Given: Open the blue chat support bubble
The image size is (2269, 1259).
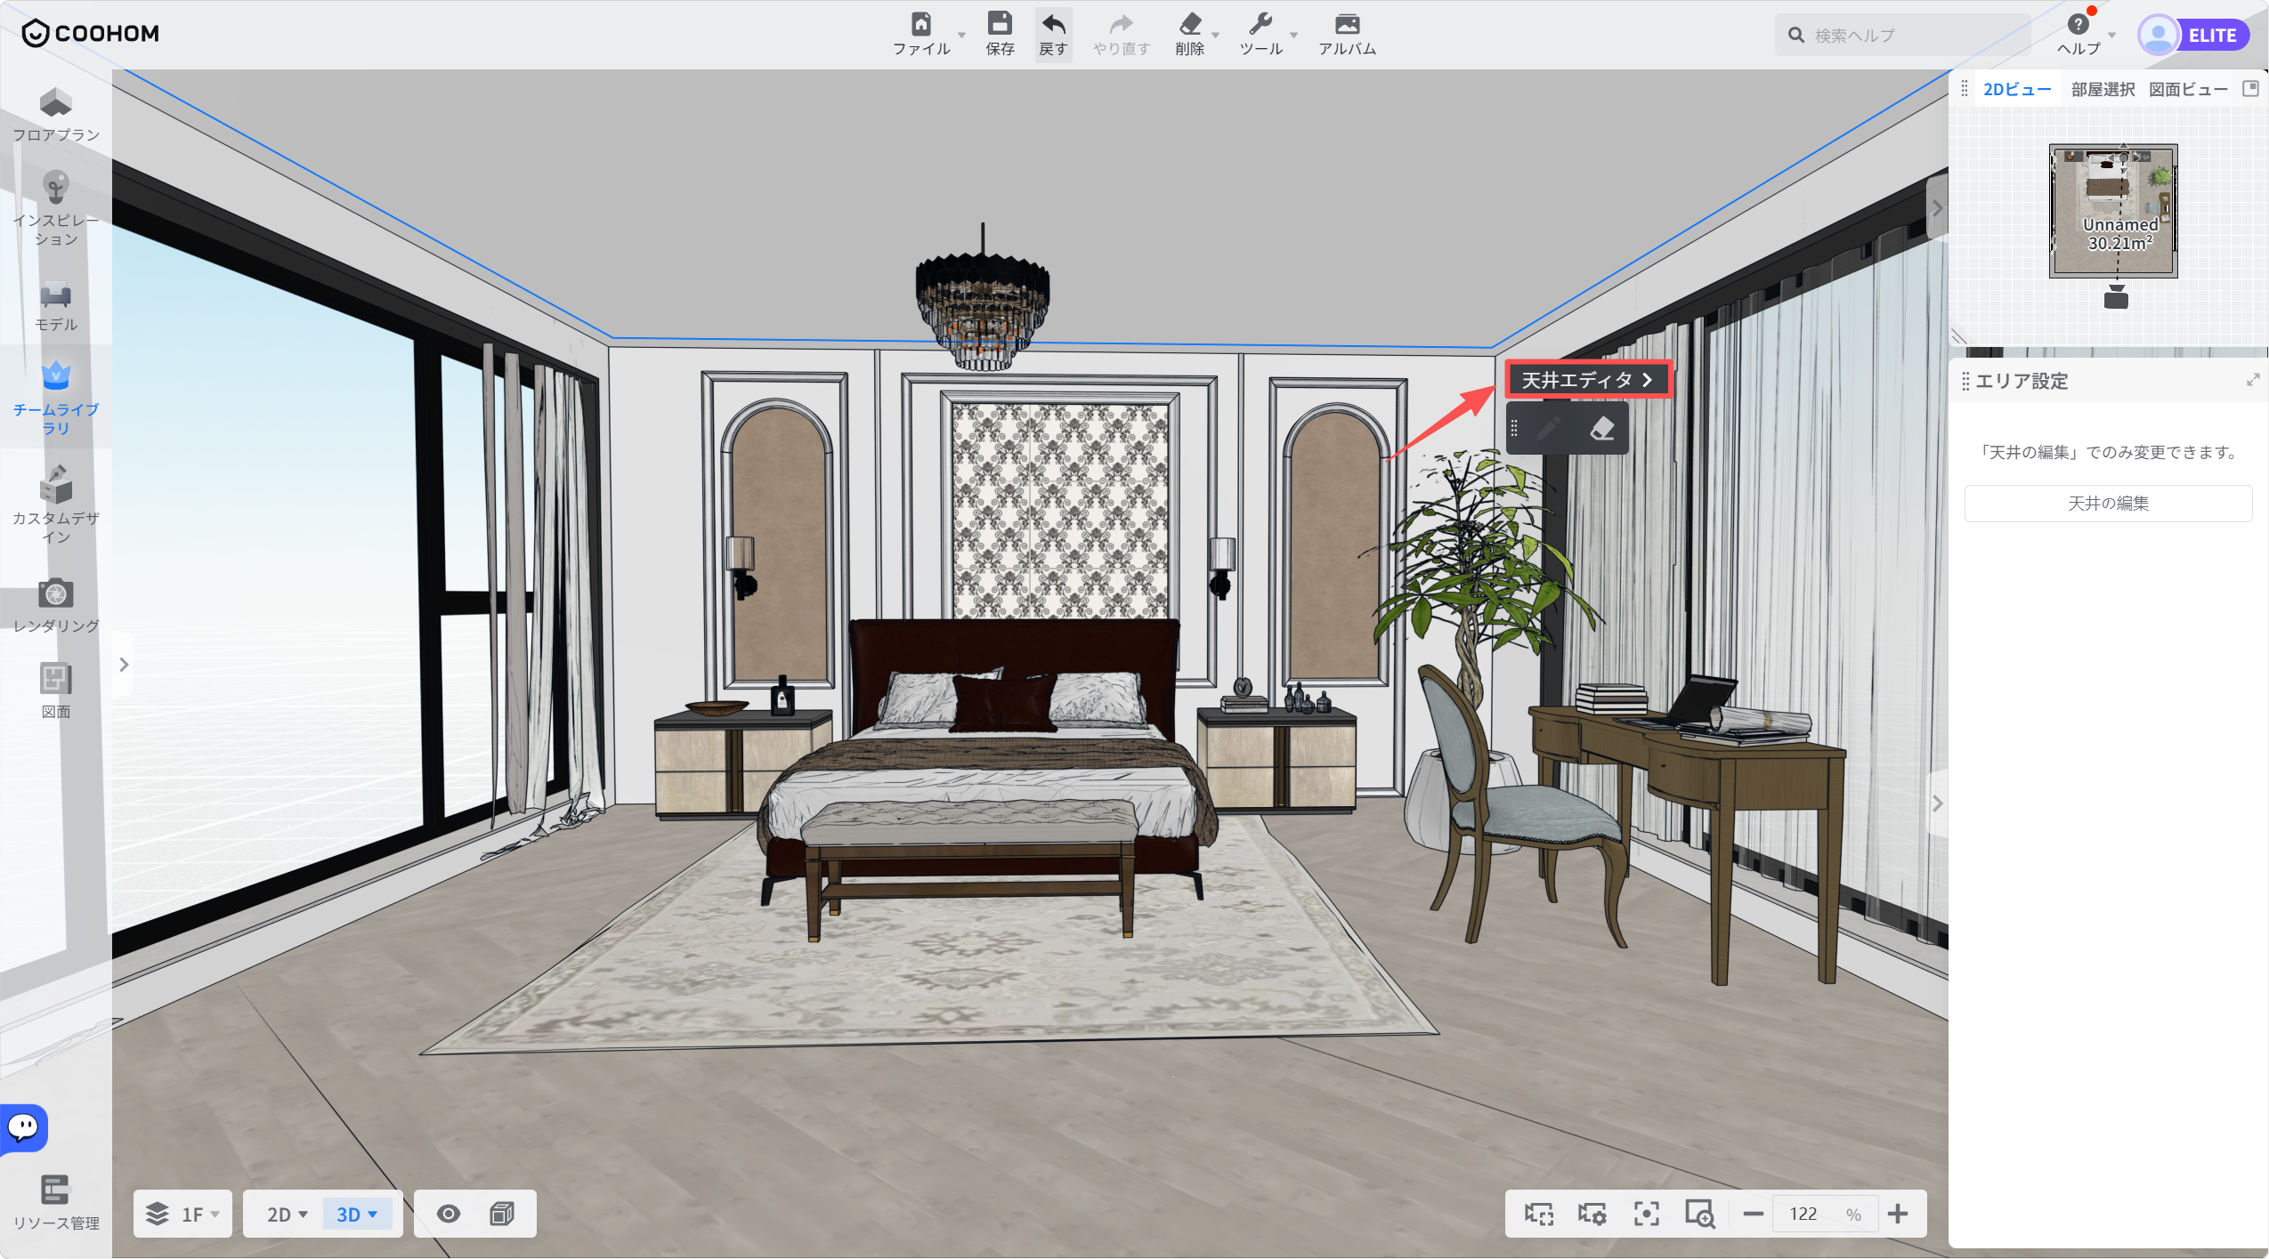Looking at the screenshot, I should coord(24,1128).
